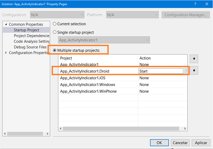The image size is (213, 149).
Task: Click the move down arrow button
Action: pos(194,70)
